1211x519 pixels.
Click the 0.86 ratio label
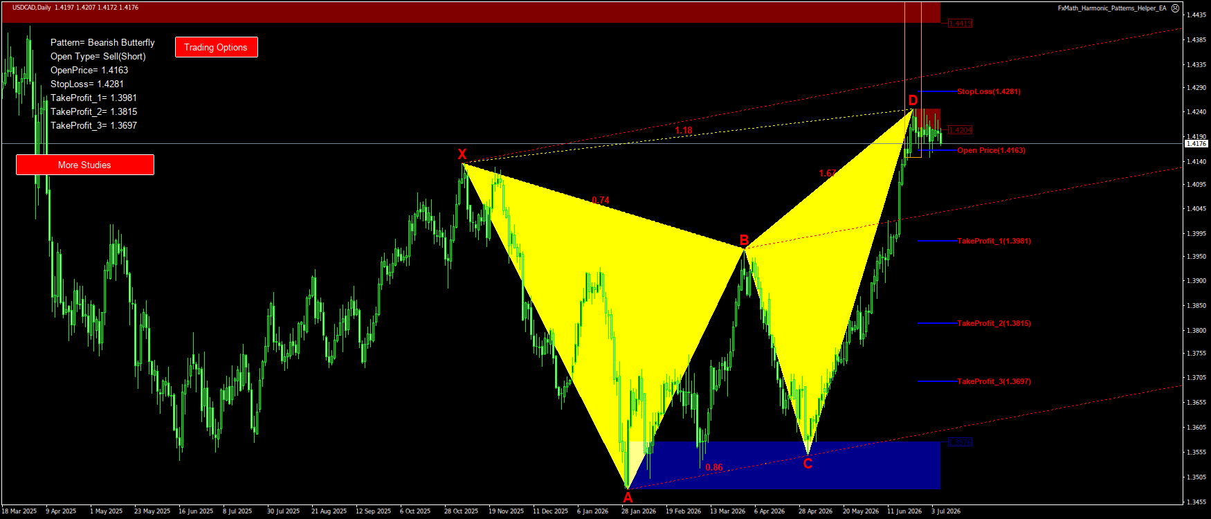point(714,467)
